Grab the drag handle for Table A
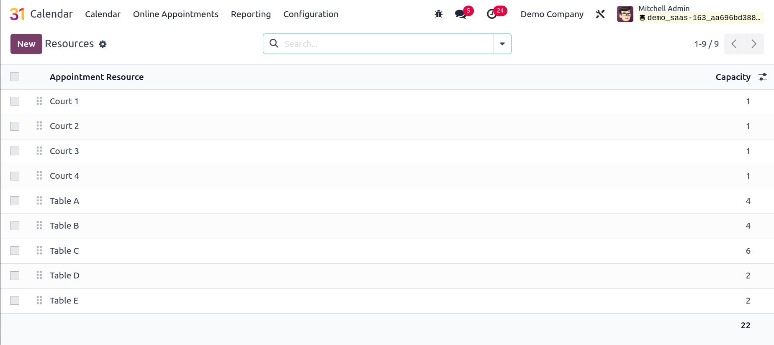 [x=39, y=201]
